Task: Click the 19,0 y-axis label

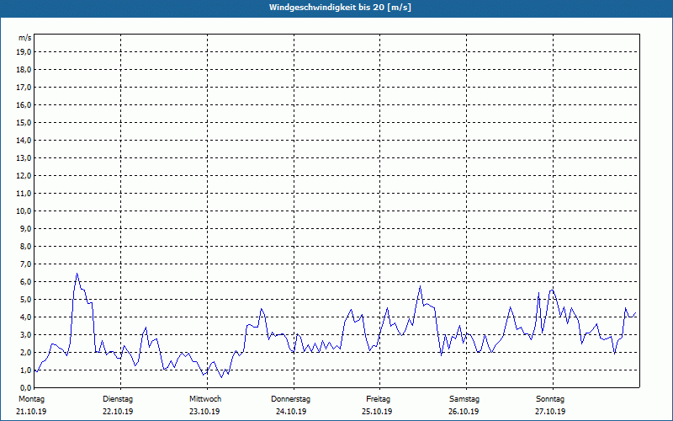Action: coord(24,52)
